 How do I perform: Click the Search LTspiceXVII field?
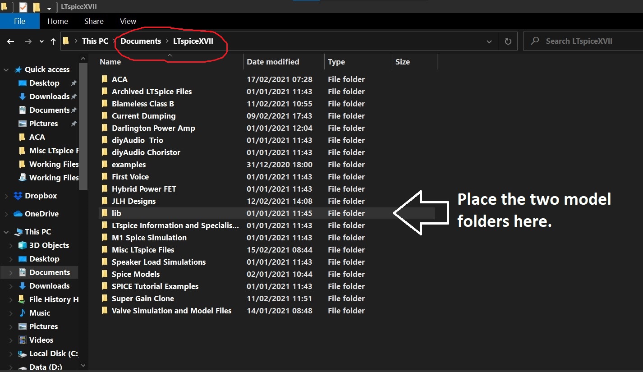tap(583, 41)
